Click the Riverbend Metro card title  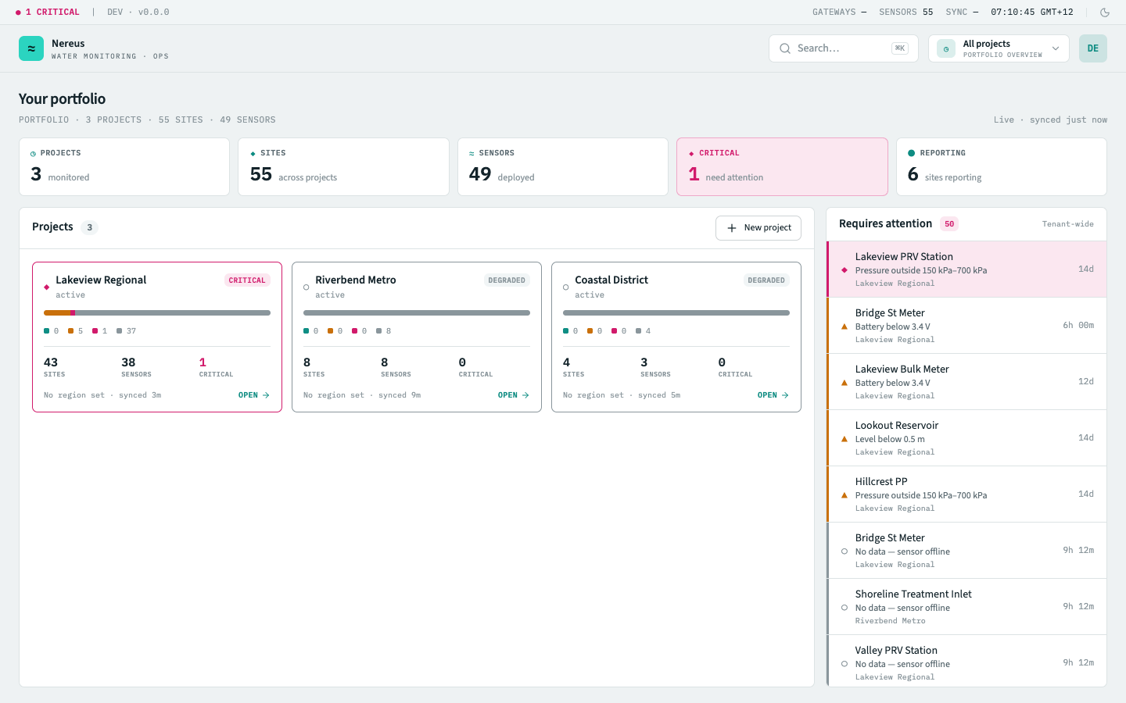click(x=356, y=280)
